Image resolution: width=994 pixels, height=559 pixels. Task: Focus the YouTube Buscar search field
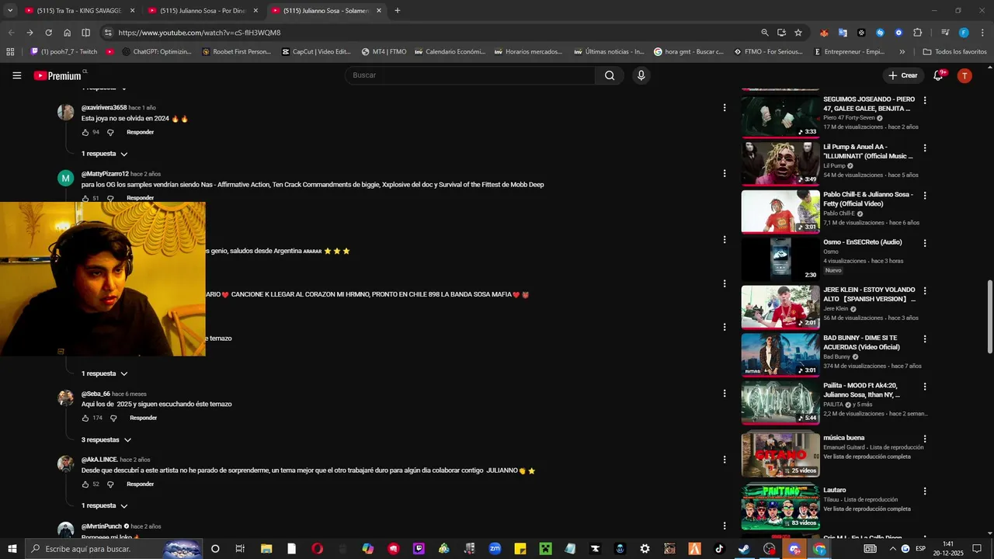pos(471,75)
